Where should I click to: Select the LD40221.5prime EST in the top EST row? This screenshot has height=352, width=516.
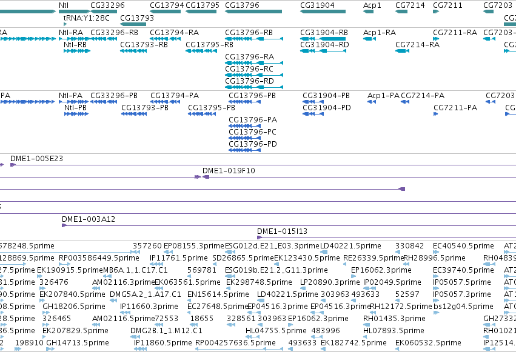tap(324, 252)
